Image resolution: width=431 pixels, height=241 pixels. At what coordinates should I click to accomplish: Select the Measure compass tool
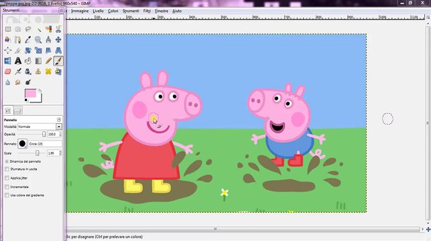[48, 39]
